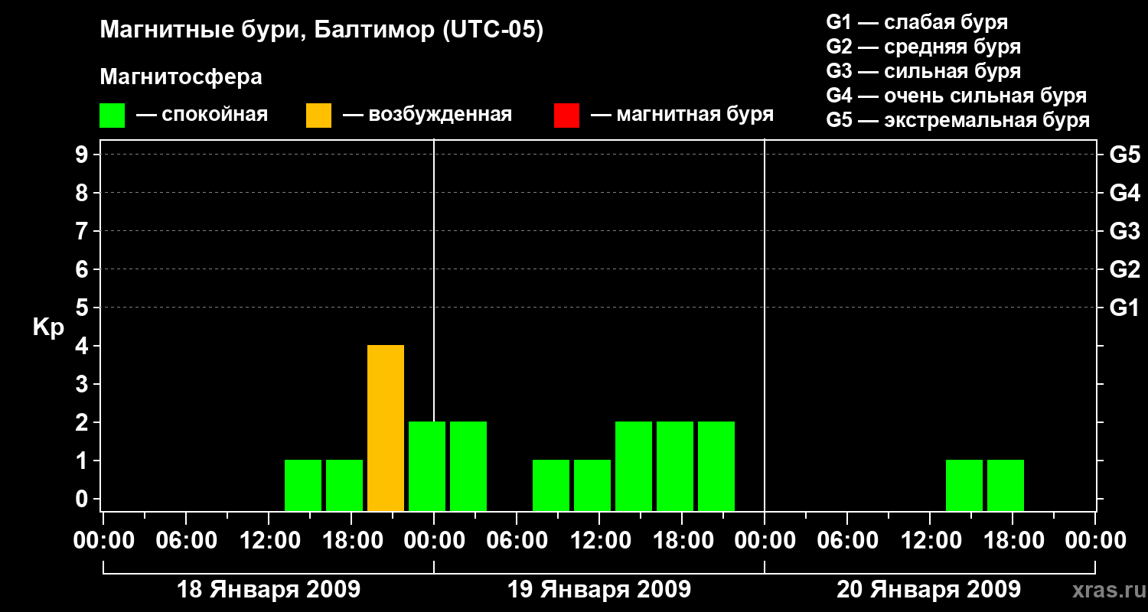Click the G4 label on right axis
Image resolution: width=1148 pixels, height=612 pixels.
pyautogui.click(x=1125, y=194)
